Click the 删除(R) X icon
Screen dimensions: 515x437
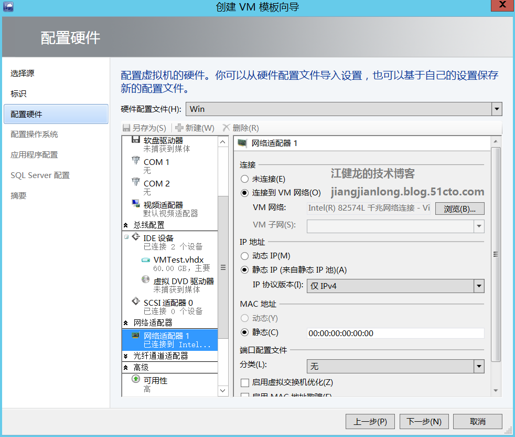pyautogui.click(x=227, y=128)
